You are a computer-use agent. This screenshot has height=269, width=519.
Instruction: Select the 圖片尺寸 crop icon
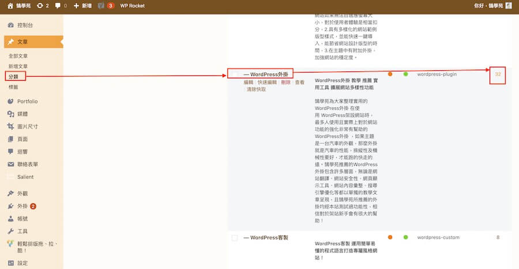point(11,126)
